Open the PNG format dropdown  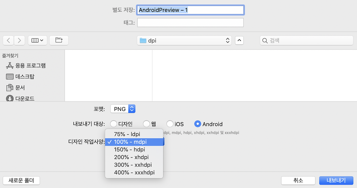coord(123,109)
